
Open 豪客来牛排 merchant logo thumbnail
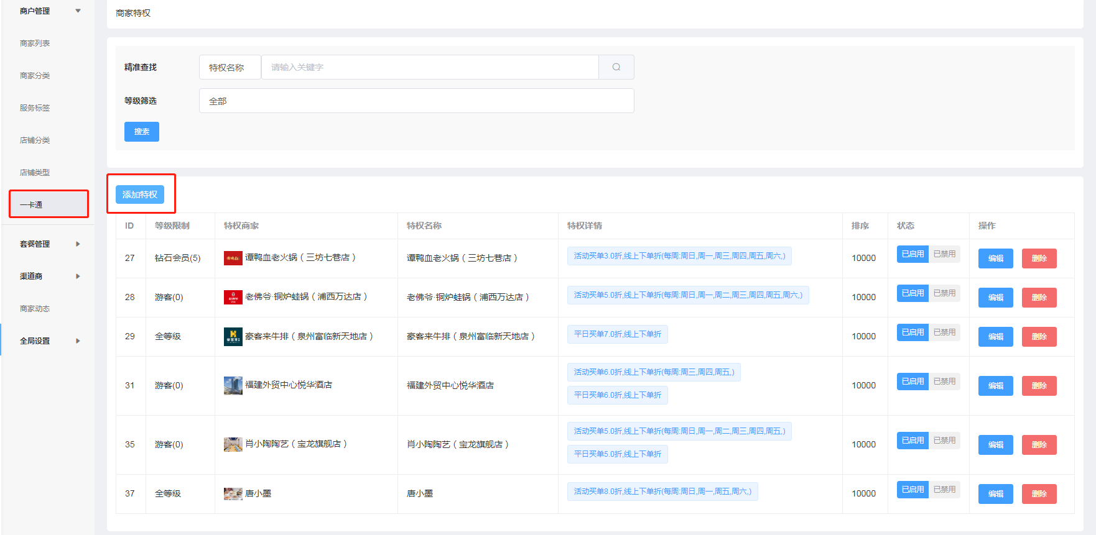[233, 336]
